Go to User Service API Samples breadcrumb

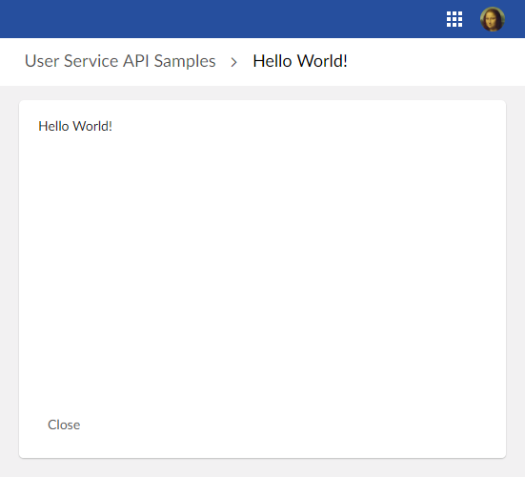[120, 61]
